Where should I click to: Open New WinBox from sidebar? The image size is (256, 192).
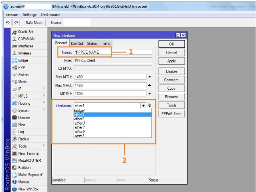[x=28, y=189]
